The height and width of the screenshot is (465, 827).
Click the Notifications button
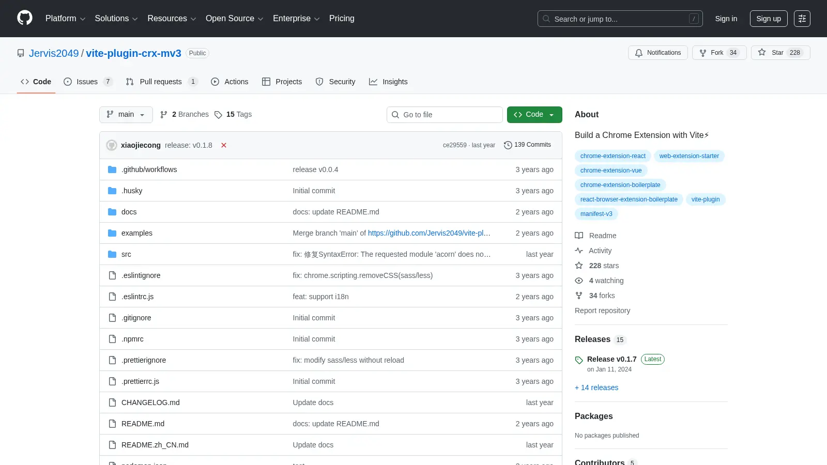coord(658,53)
